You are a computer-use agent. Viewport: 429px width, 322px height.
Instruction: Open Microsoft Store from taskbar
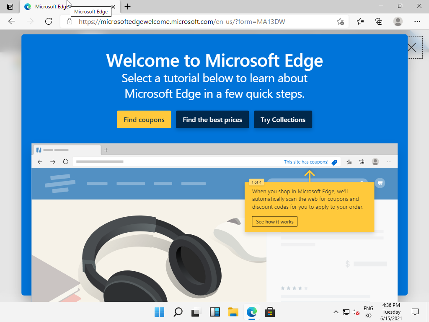click(270, 312)
